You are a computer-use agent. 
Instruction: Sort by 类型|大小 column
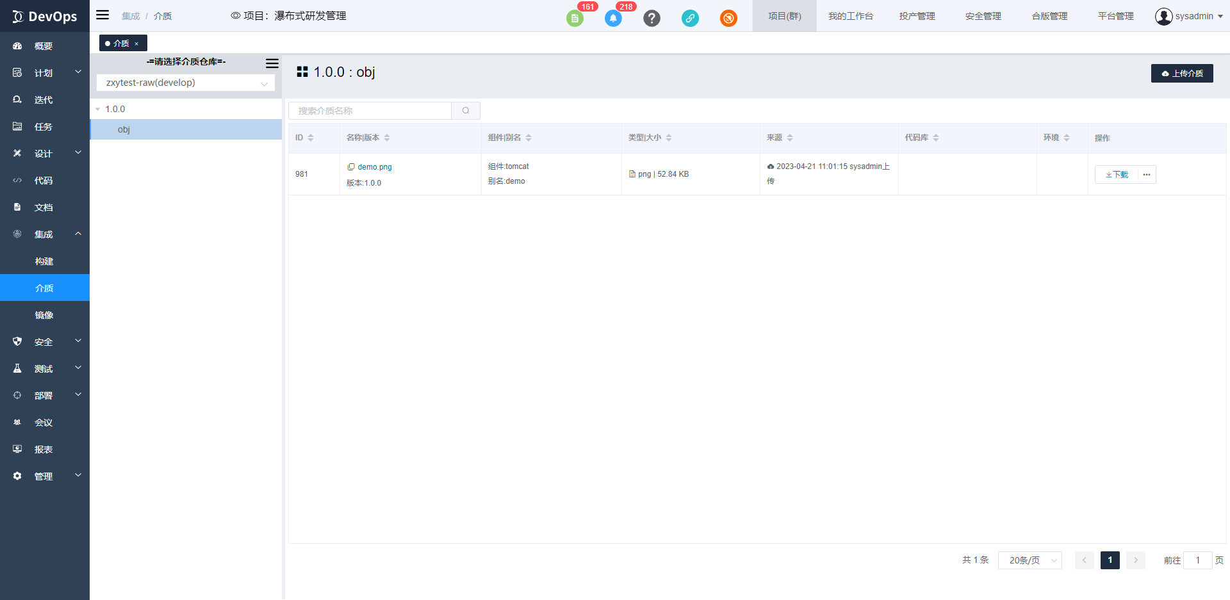click(x=669, y=138)
